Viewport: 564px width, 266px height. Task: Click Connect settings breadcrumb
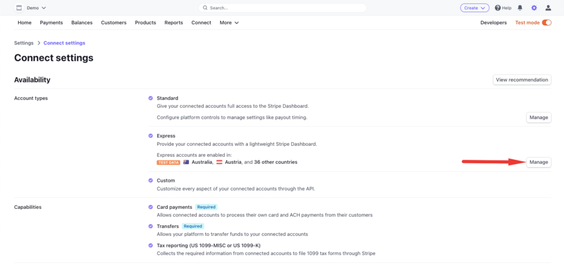(x=64, y=43)
